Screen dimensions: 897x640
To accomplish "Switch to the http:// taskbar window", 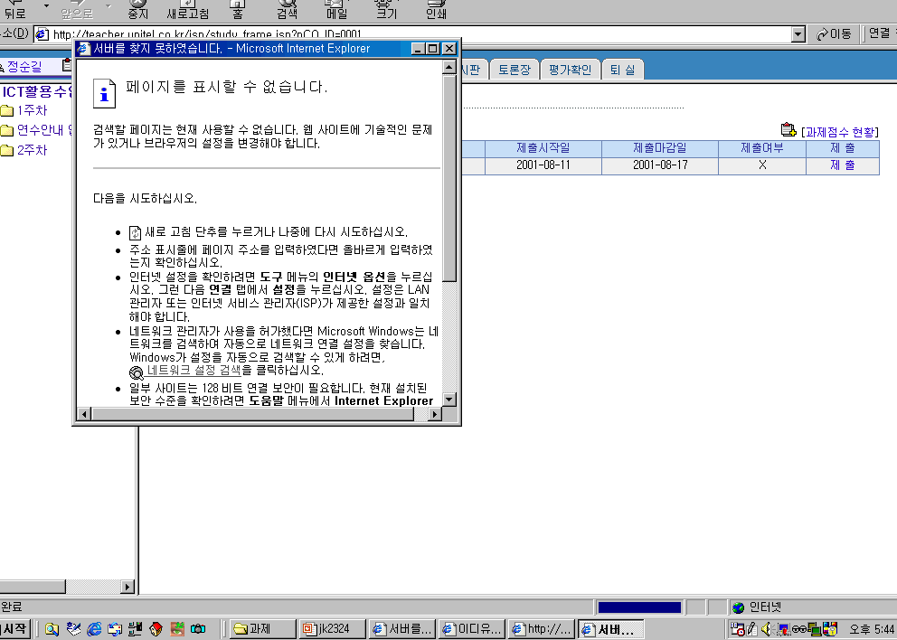I will click(541, 629).
